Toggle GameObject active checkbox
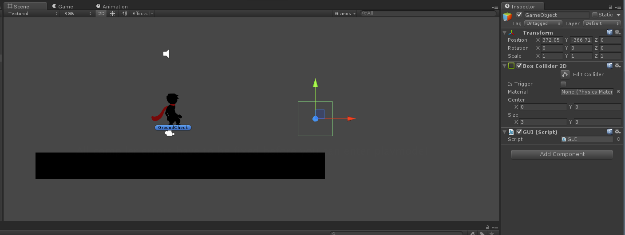The width and height of the screenshot is (625, 235). pos(519,15)
